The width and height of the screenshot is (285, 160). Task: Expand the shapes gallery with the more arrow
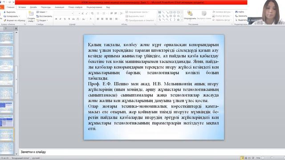pos(182,20)
